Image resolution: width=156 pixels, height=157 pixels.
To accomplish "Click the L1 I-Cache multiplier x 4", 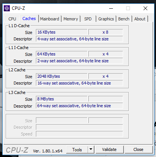I will point(105,54).
